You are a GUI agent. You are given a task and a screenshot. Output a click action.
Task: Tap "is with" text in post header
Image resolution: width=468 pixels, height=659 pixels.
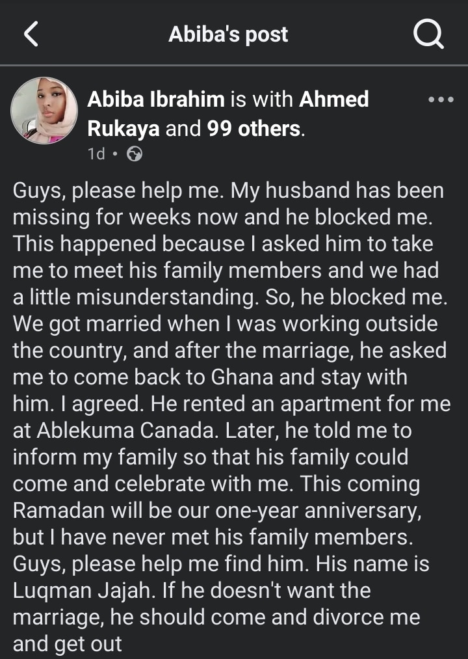tap(262, 100)
